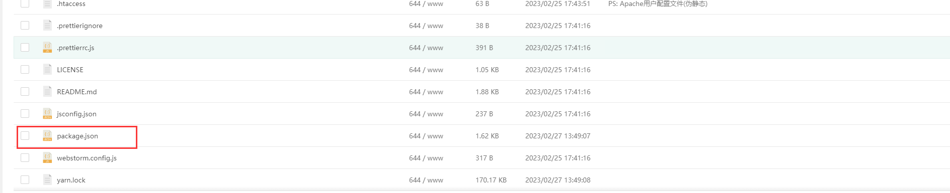This screenshot has width=950, height=193.
Task: Click the package.json file icon
Action: pyautogui.click(x=47, y=136)
